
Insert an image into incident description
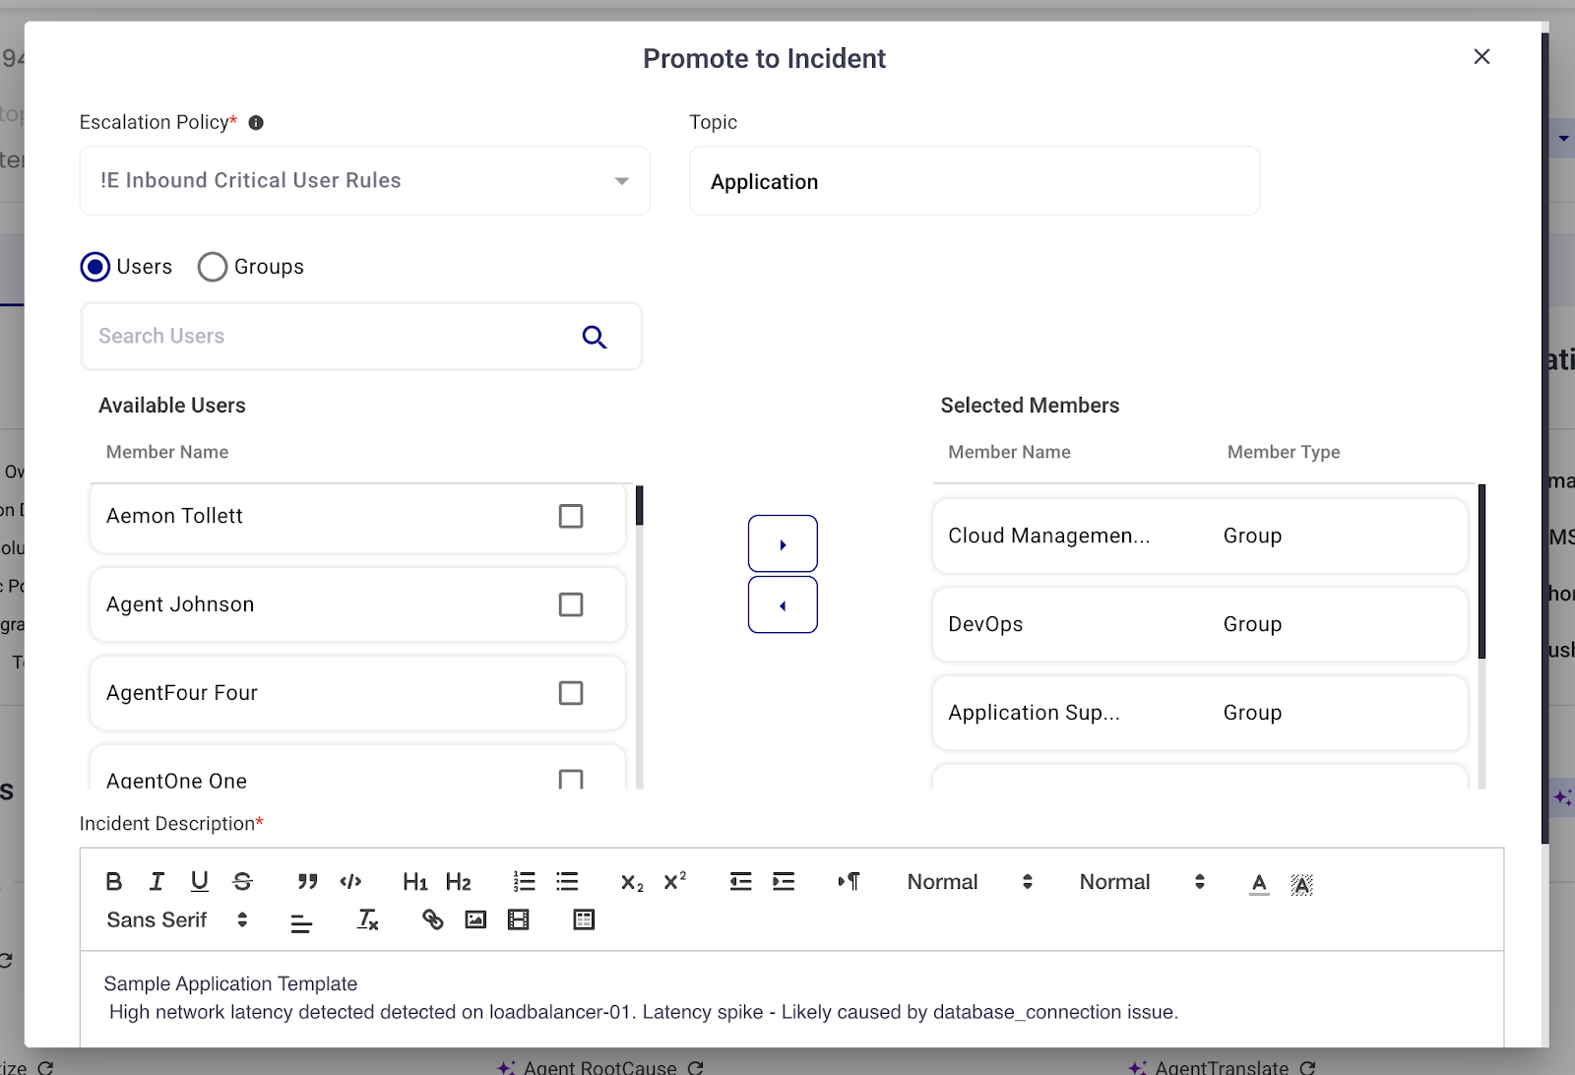click(x=475, y=919)
